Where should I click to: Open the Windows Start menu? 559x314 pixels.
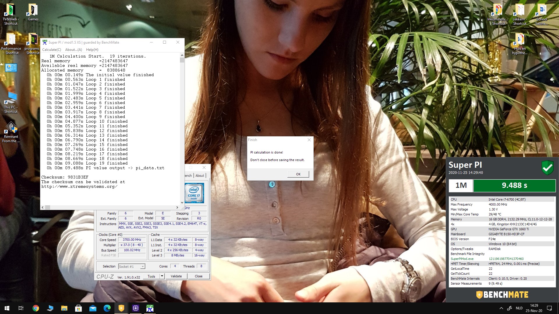(7, 308)
